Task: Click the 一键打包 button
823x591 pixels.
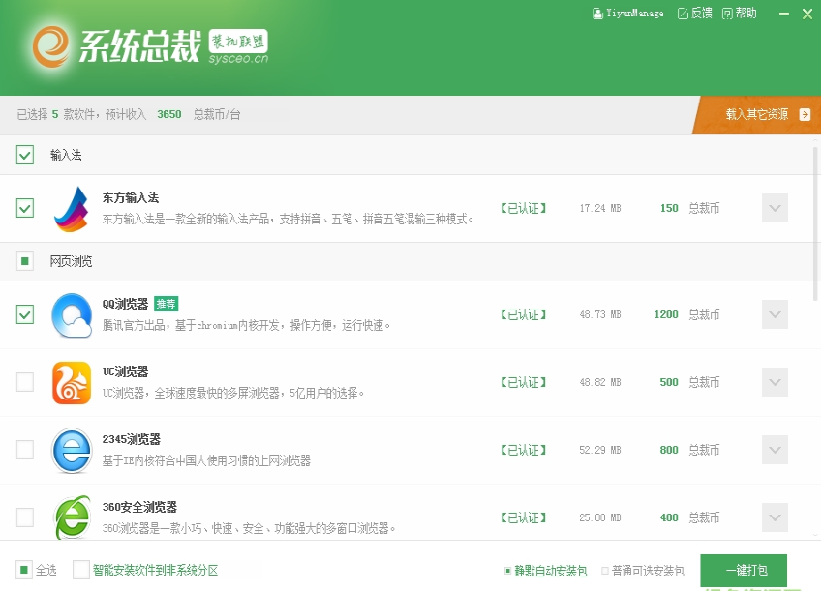Action: point(744,571)
